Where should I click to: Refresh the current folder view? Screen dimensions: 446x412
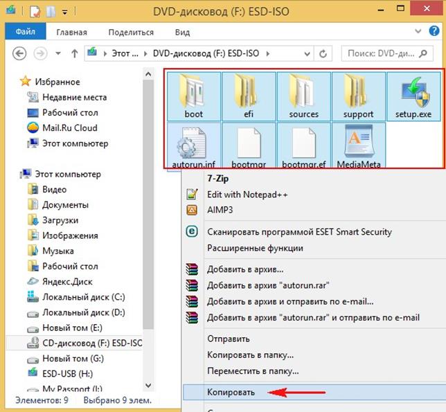pyautogui.click(x=323, y=53)
